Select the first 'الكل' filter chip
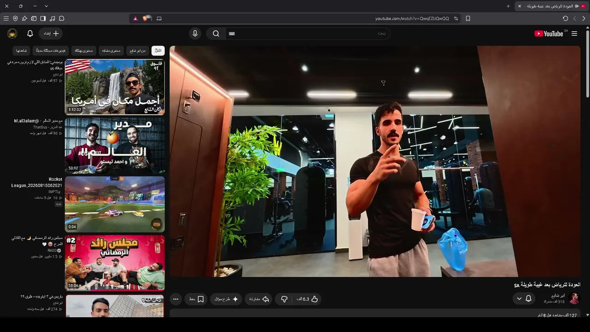 click(x=158, y=50)
